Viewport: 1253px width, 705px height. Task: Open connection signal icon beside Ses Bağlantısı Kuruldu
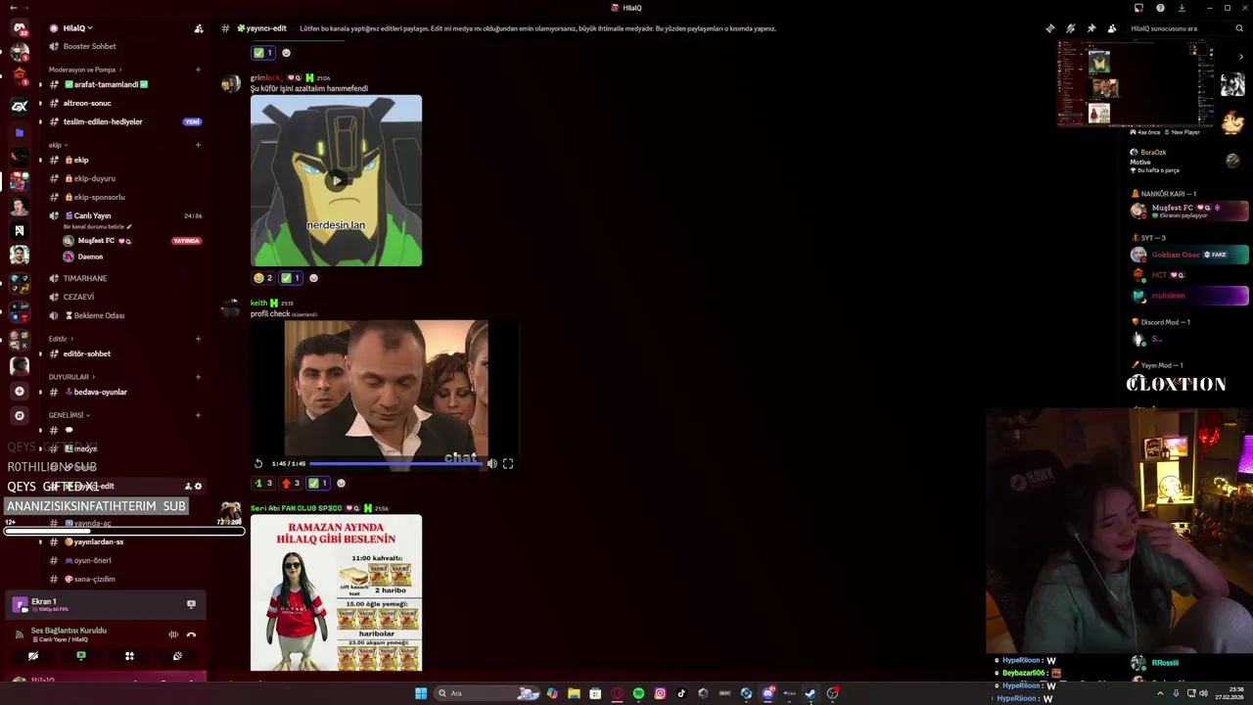(x=21, y=634)
